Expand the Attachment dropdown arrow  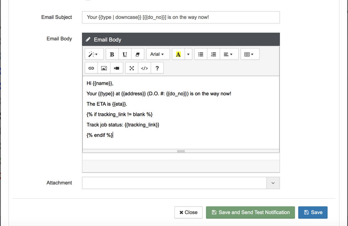point(273,183)
